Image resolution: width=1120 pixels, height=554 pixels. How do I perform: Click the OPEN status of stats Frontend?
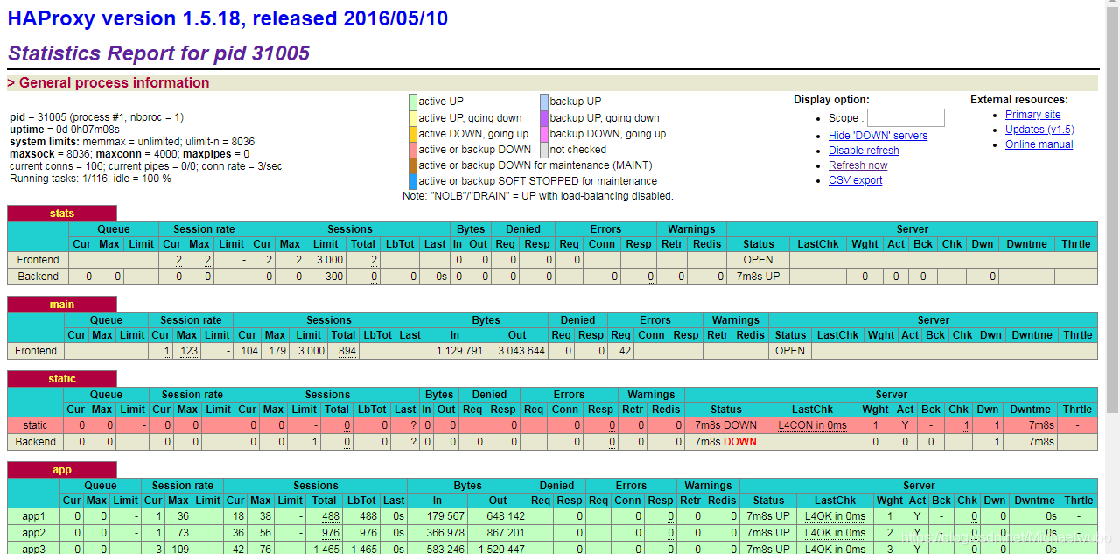pyautogui.click(x=758, y=260)
